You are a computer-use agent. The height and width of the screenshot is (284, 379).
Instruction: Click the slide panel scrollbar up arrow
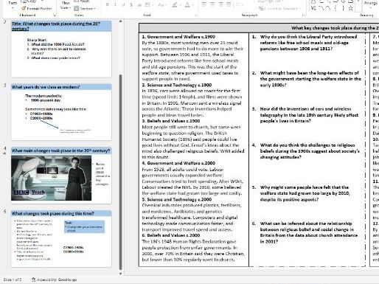(120, 21)
